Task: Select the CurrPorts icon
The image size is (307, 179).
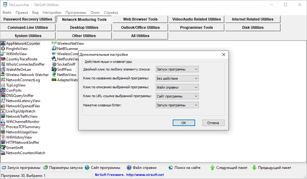Action: tap(3, 90)
